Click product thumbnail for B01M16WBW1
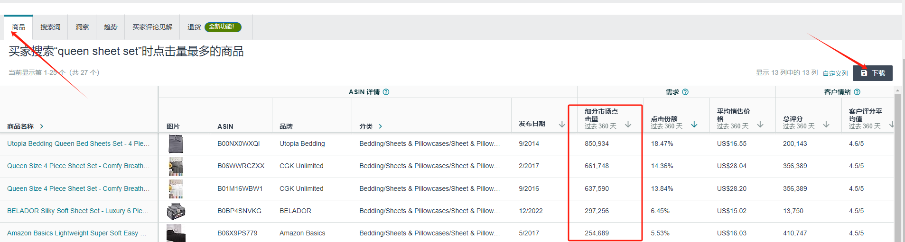 point(176,188)
